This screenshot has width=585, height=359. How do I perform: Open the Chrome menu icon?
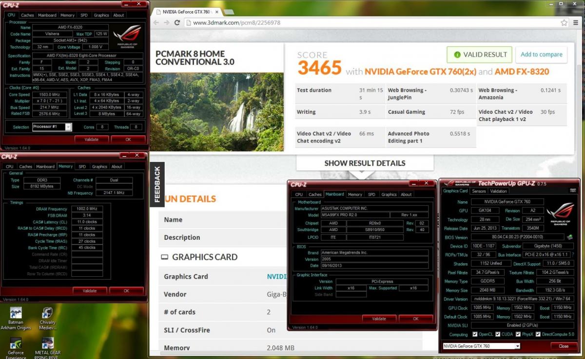577,23
